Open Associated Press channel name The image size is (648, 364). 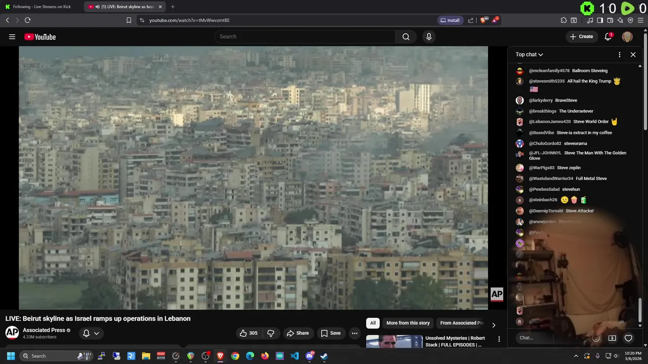point(44,330)
